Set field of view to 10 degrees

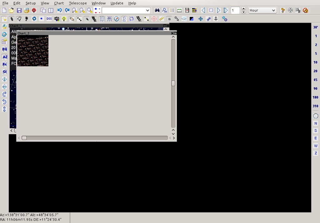tap(316, 62)
